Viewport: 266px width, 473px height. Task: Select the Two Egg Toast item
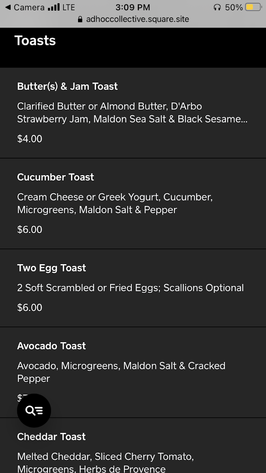click(x=52, y=268)
